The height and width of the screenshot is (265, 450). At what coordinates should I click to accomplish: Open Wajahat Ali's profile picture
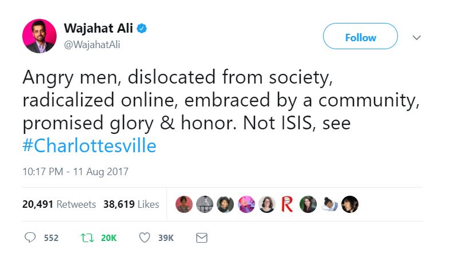coord(39,36)
